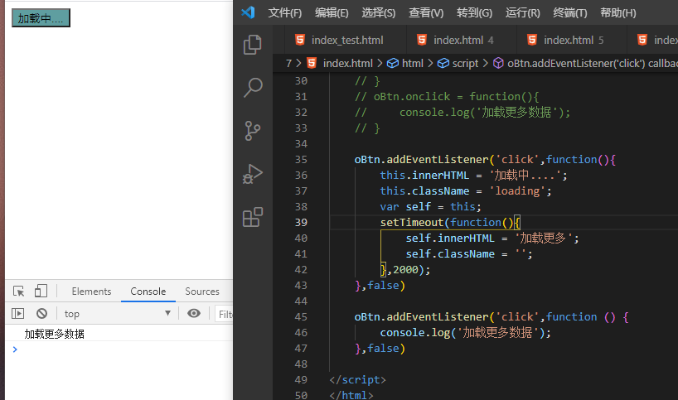Open the Extensions view
This screenshot has height=400, width=678.
pyautogui.click(x=253, y=217)
